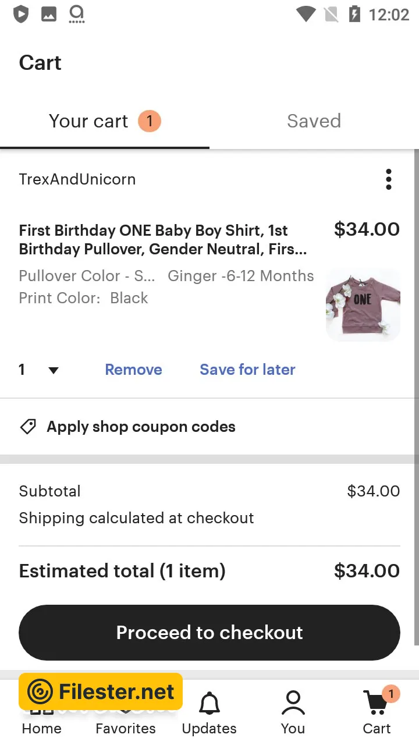The image size is (419, 745).
Task: Click the Remove link
Action: (x=133, y=370)
